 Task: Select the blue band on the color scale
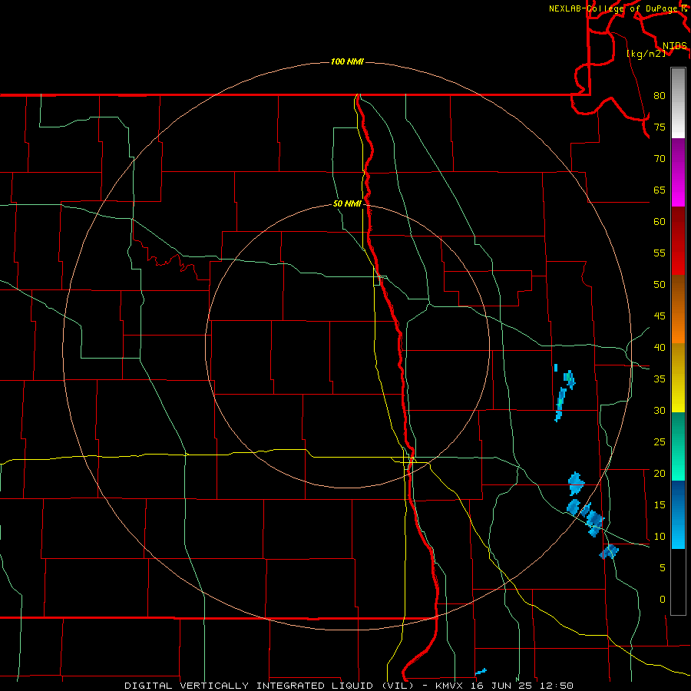tap(678, 514)
